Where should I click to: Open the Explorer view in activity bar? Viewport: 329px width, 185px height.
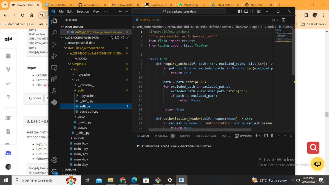pyautogui.click(x=54, y=21)
